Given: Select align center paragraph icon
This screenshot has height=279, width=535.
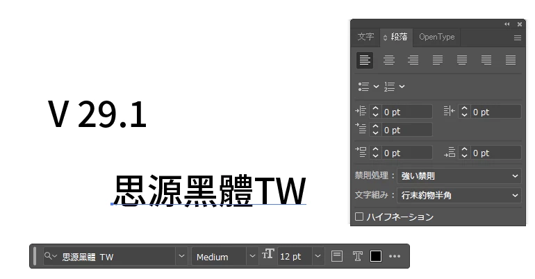Looking at the screenshot, I should 389,60.
